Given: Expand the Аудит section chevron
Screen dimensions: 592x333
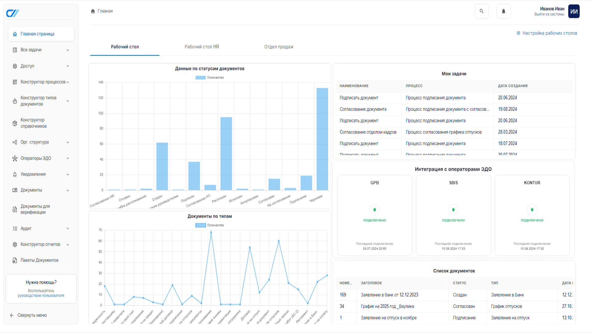Looking at the screenshot, I should (68, 228).
